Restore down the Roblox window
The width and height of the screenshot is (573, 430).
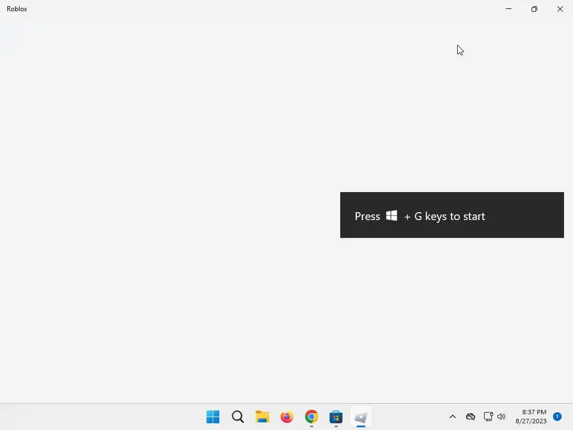point(534,9)
